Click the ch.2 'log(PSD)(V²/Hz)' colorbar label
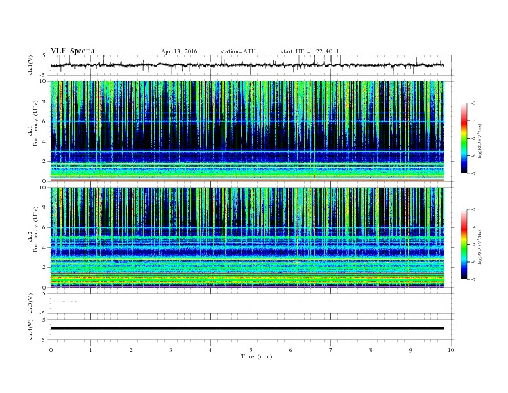The image size is (508, 393). pyautogui.click(x=480, y=247)
